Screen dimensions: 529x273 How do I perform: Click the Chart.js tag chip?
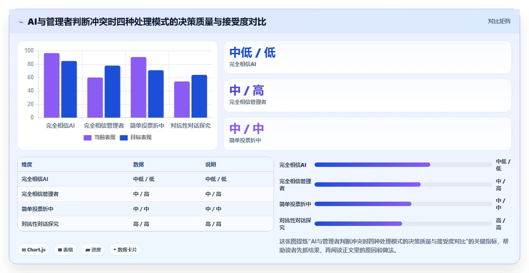tap(33, 250)
